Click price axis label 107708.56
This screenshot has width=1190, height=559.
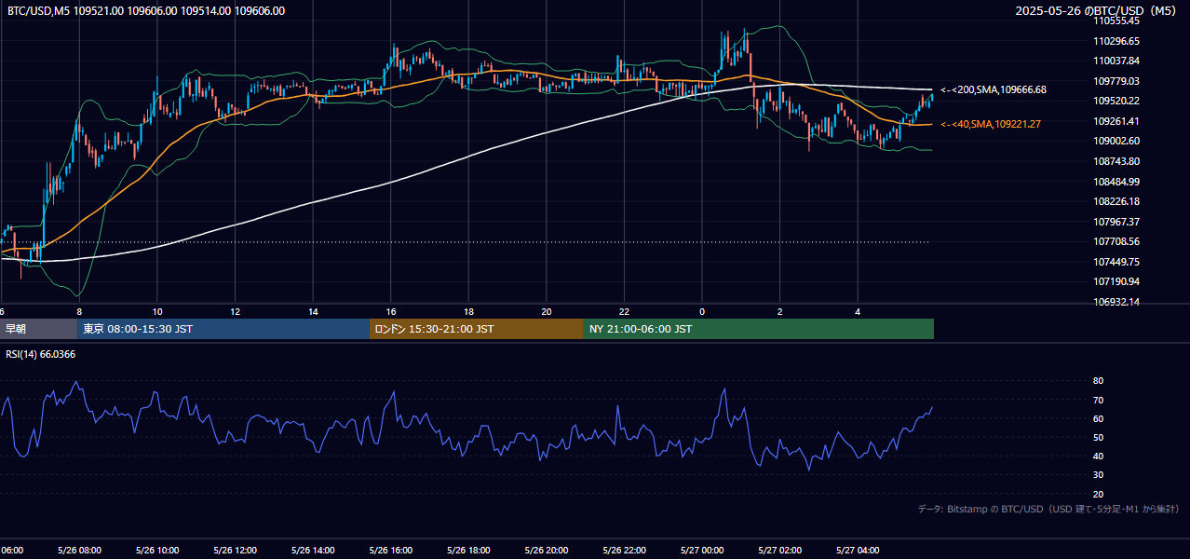click(1116, 241)
